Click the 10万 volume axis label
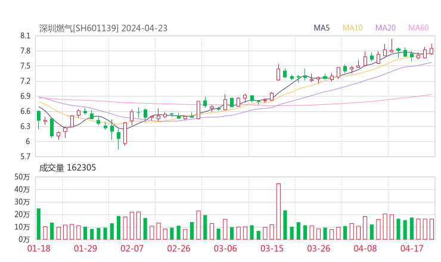 (x=22, y=227)
